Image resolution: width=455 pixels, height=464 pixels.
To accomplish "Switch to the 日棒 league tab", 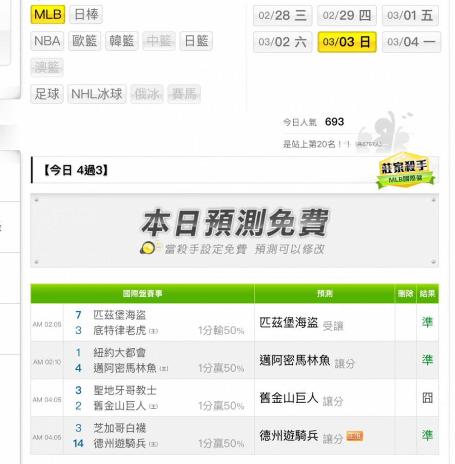I will [86, 14].
